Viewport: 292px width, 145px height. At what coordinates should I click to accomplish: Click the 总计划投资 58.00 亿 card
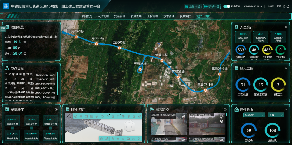[x=12, y=121]
